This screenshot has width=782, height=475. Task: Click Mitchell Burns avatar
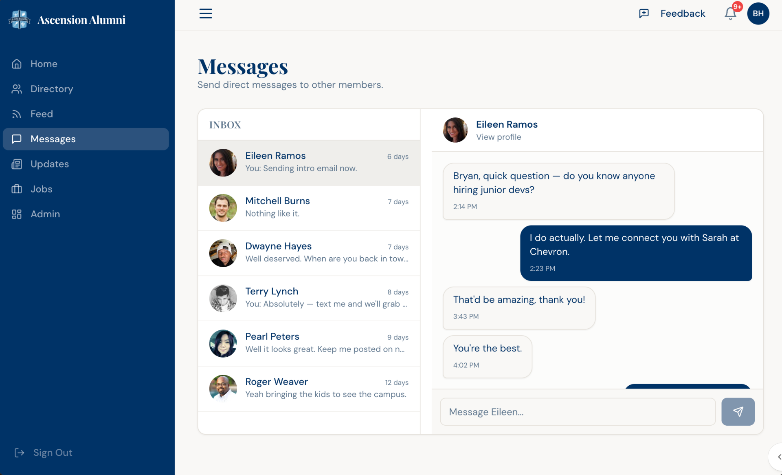[x=223, y=208]
